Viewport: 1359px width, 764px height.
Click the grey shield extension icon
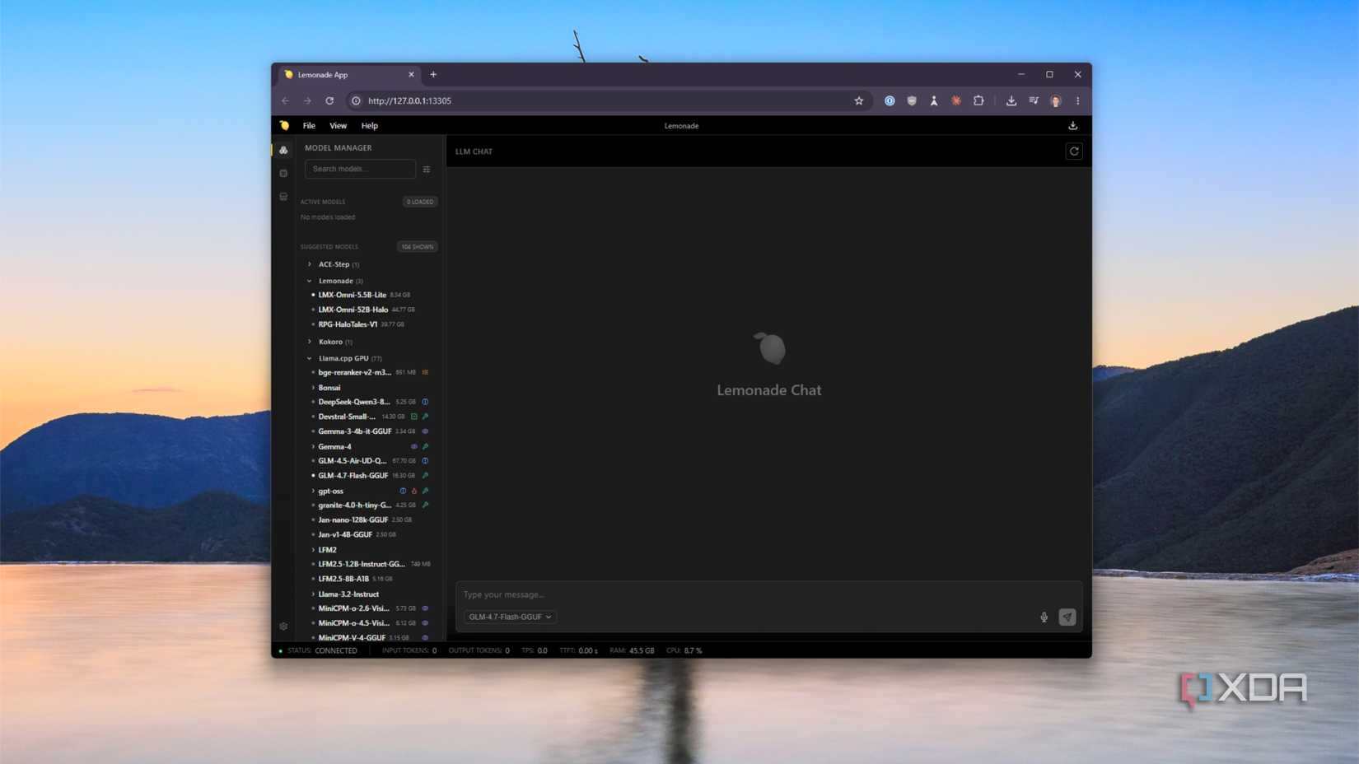click(912, 100)
